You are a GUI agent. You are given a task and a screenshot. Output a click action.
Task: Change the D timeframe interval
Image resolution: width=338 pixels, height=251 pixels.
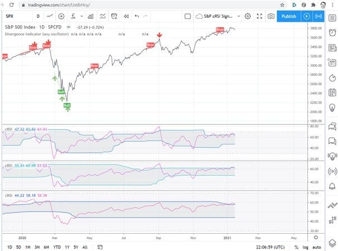(38, 16)
